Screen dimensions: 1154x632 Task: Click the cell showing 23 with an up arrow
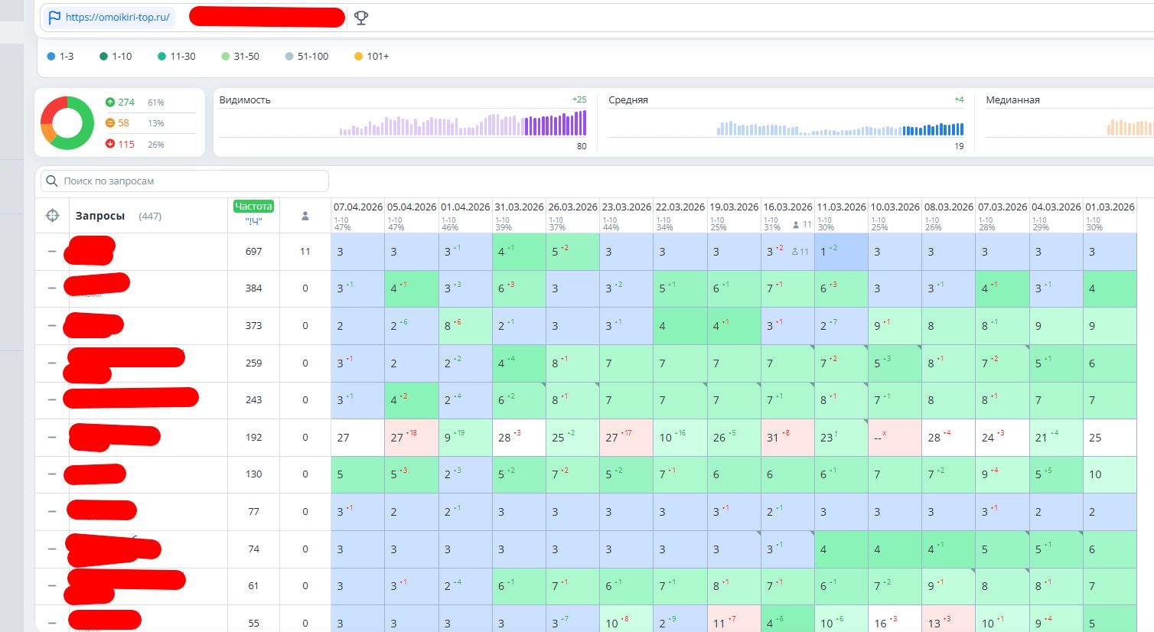click(841, 438)
